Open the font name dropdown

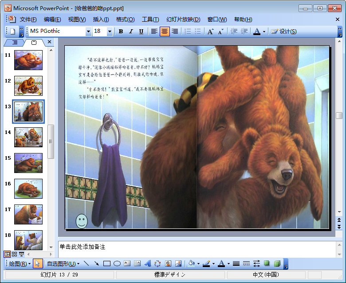pyautogui.click(x=88, y=31)
